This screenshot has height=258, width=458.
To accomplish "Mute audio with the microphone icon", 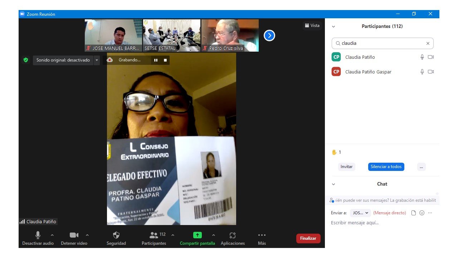I will coord(38,235).
